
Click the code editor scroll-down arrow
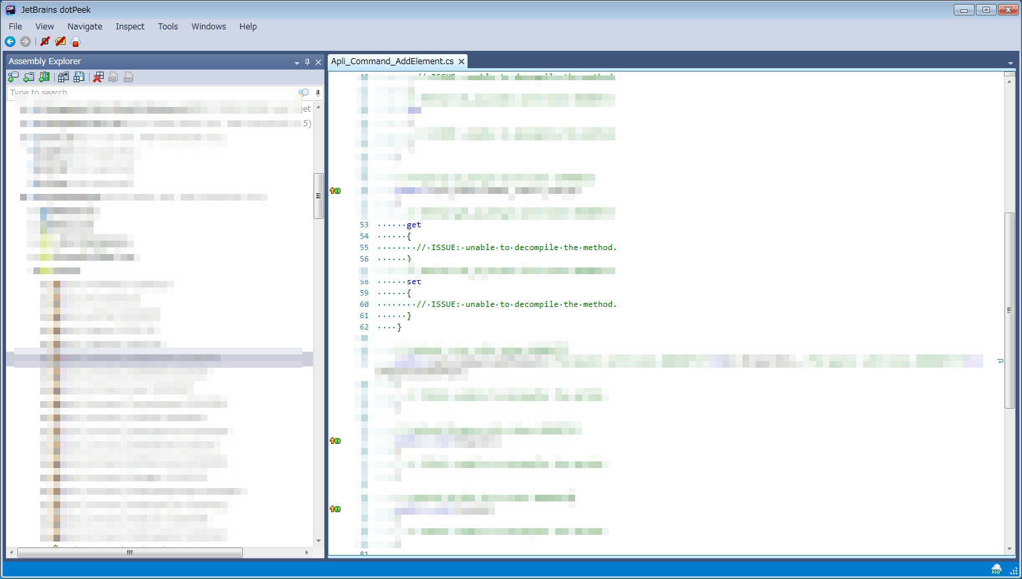pyautogui.click(x=1009, y=549)
